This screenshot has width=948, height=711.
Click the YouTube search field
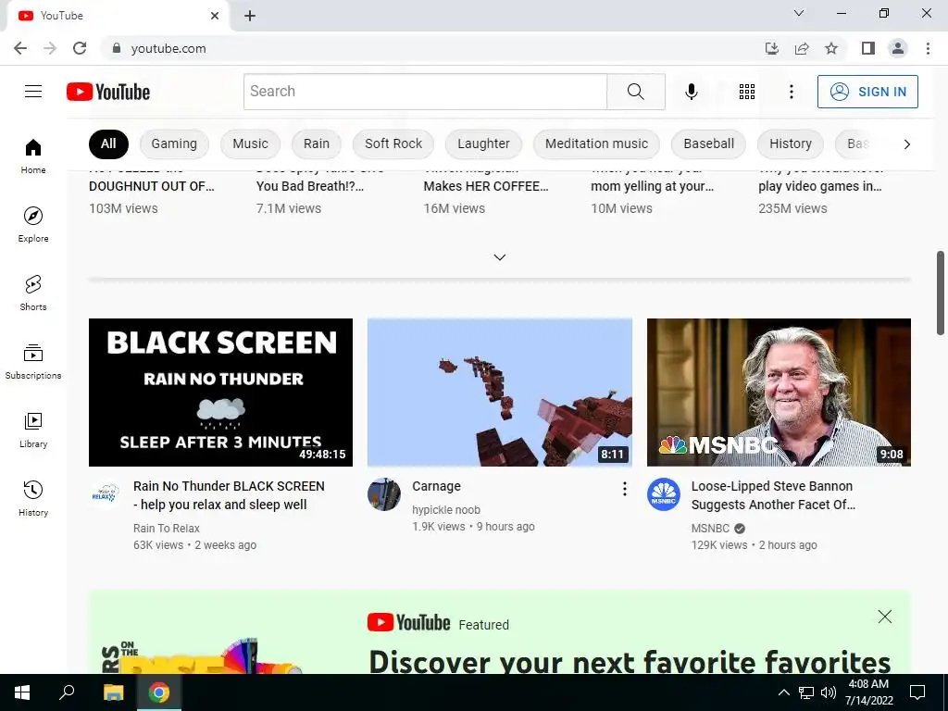coord(425,92)
